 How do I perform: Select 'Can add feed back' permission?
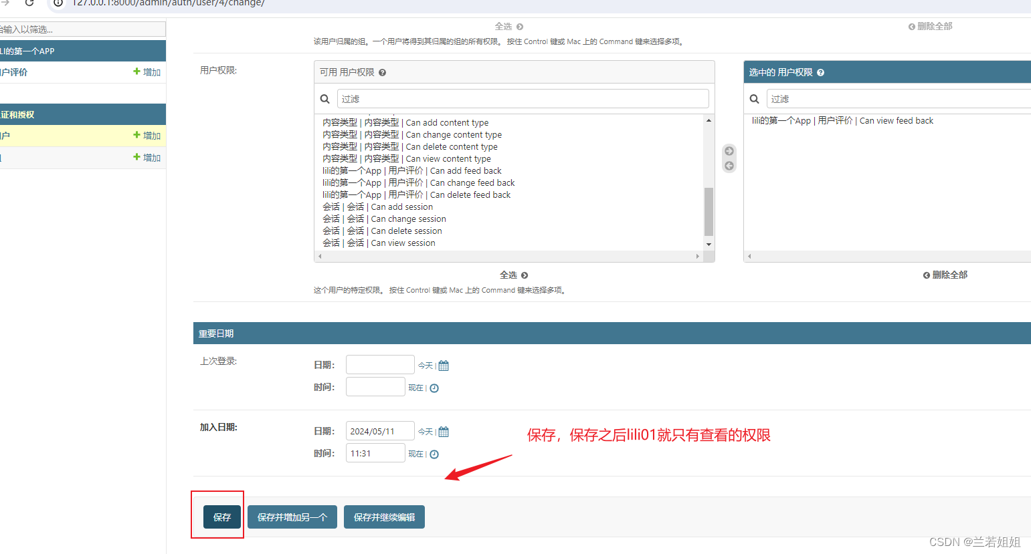(412, 171)
